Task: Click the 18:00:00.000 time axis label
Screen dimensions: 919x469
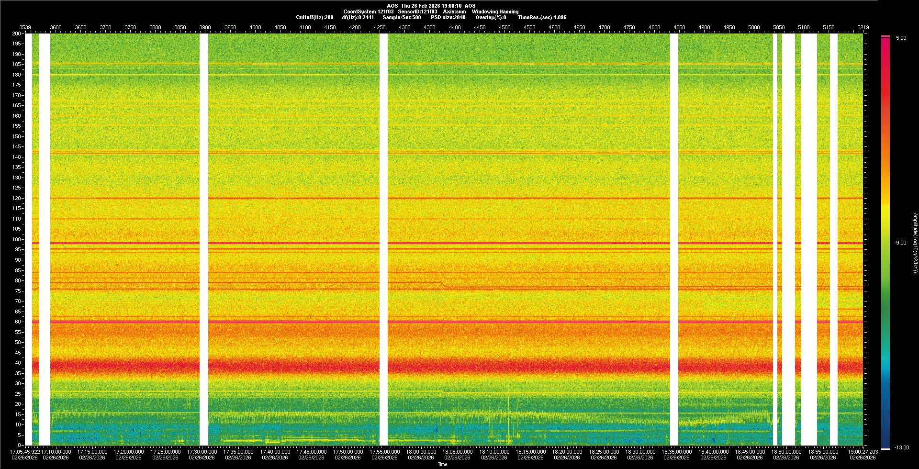Action: click(x=421, y=451)
